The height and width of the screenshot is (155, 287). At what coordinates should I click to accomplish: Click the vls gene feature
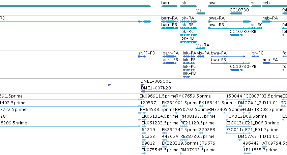[200, 13]
